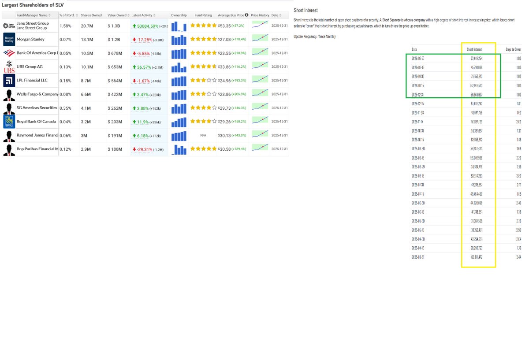This screenshot has width=529, height=345.
Task: Click the Short Interest section heading
Action: click(x=305, y=10)
